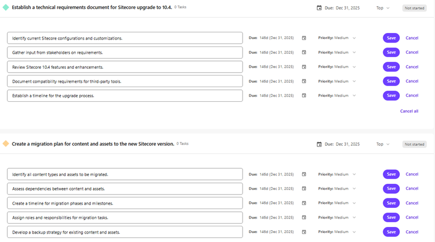Click calendar icon for 'Gather input from stakeholders' task
The height and width of the screenshot is (242, 435).
pyautogui.click(x=304, y=53)
